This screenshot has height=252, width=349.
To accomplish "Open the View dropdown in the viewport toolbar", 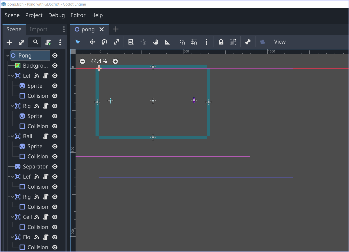I will [x=280, y=42].
